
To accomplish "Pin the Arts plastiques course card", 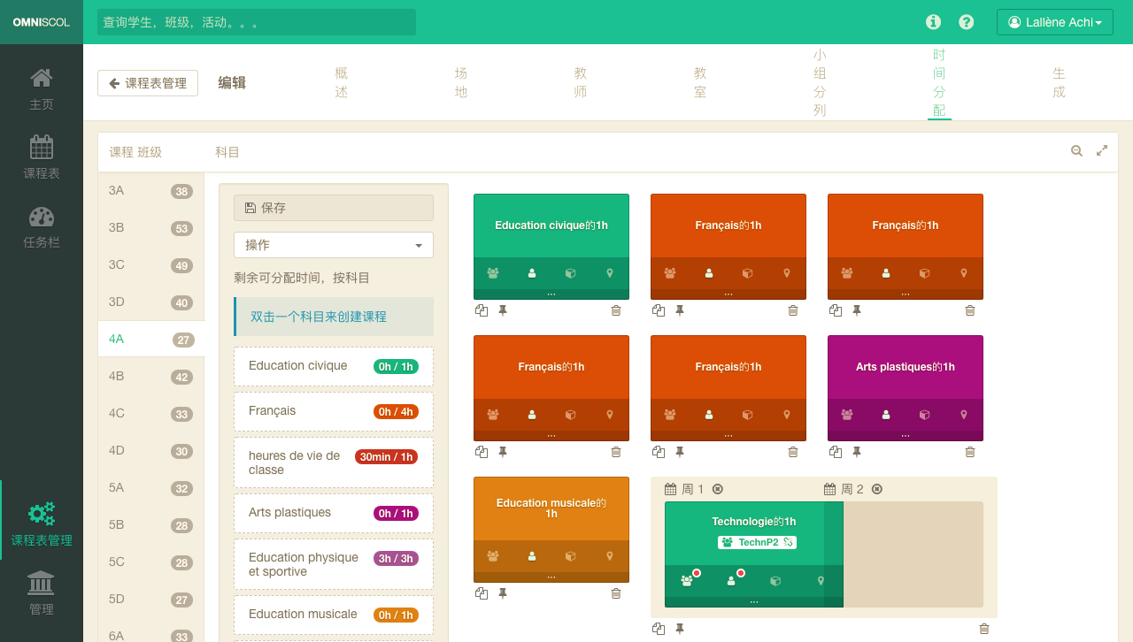I will [x=857, y=452].
